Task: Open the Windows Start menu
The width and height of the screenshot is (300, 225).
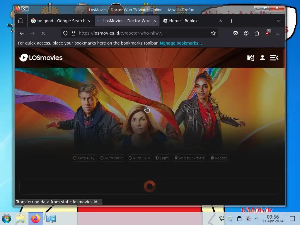Action: point(6,219)
